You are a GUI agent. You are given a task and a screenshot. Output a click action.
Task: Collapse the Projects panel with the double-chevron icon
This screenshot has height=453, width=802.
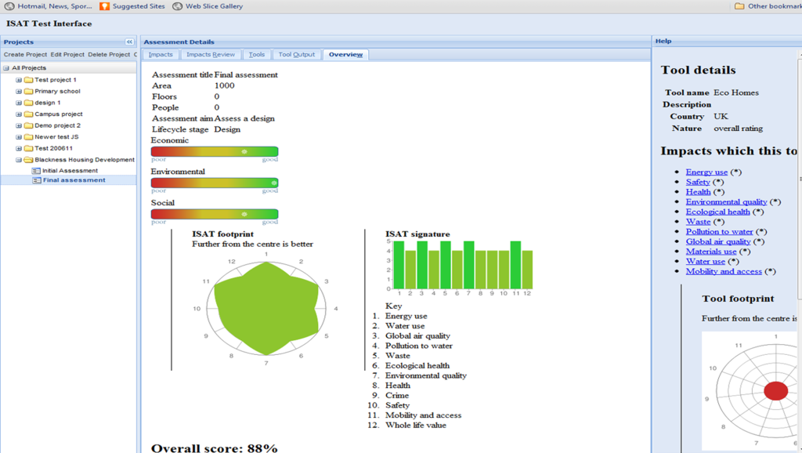point(129,42)
